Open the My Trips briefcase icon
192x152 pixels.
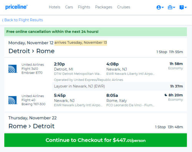170,7
